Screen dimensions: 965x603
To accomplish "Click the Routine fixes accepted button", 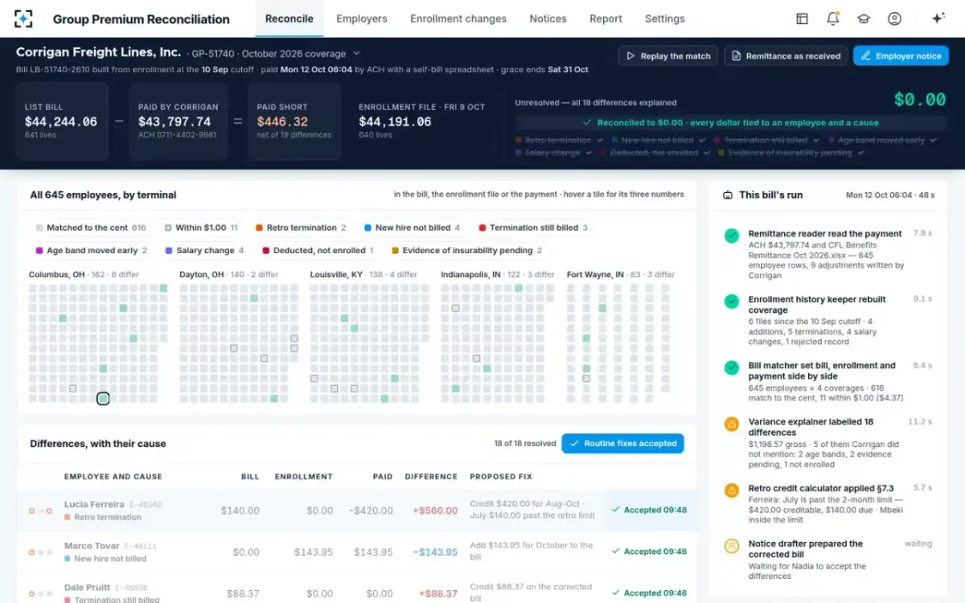I will coord(622,443).
